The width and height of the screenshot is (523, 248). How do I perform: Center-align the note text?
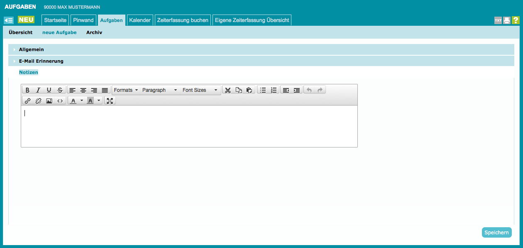(83, 90)
